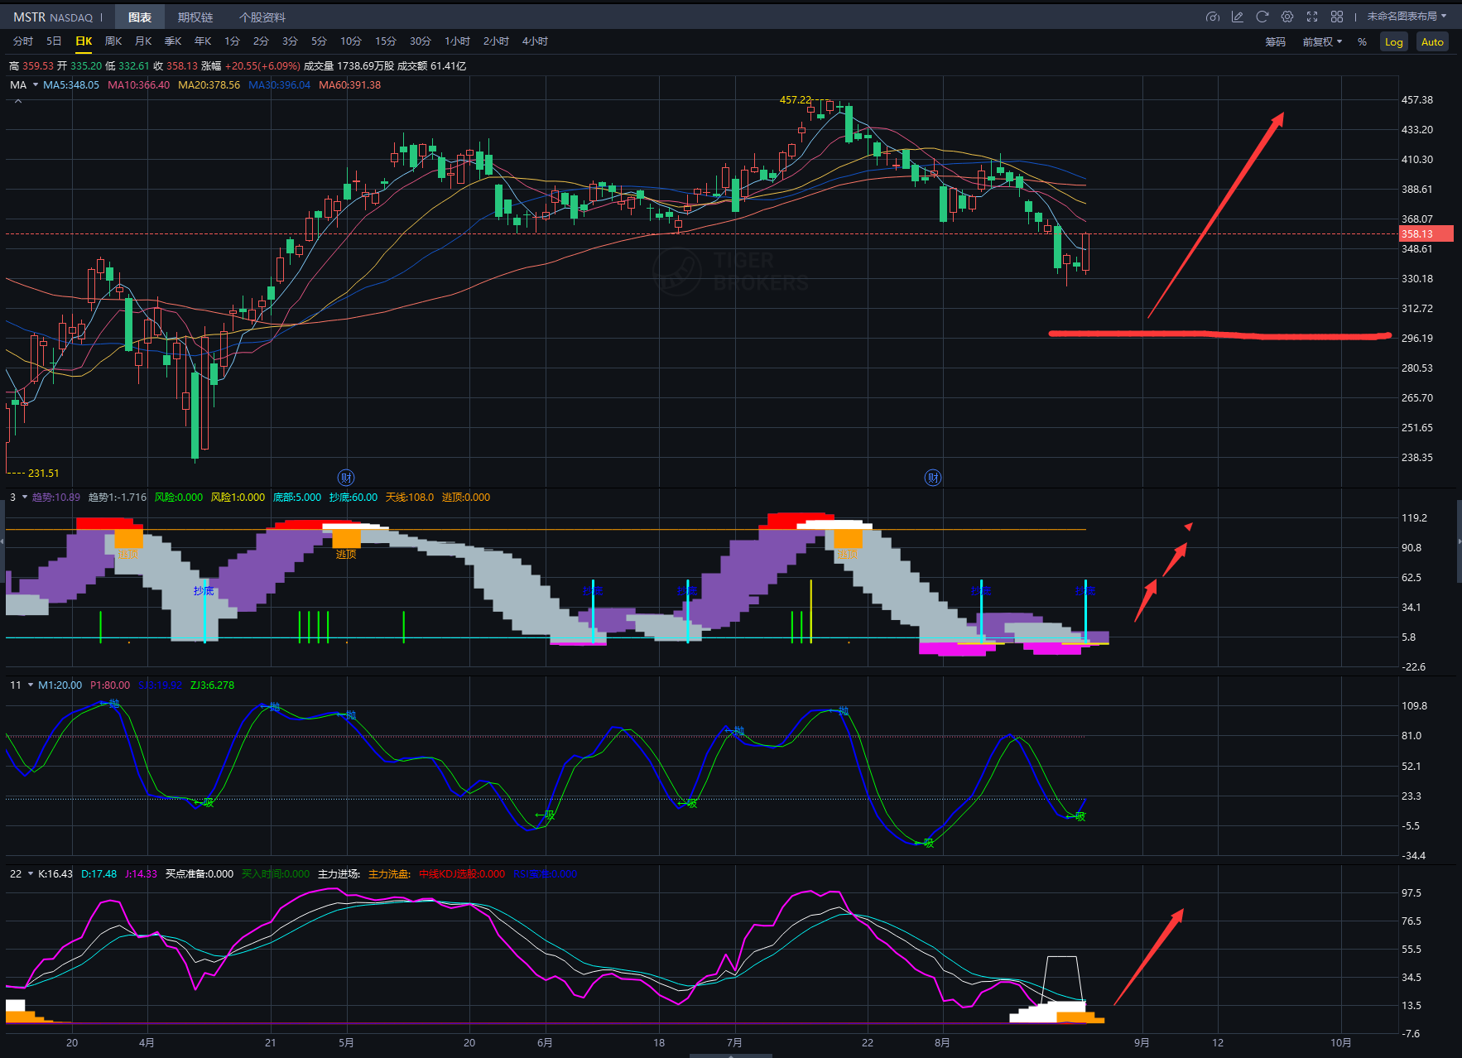This screenshot has width=1462, height=1058.
Task: Toggle the 筹码 chip distribution view
Action: click(1276, 42)
